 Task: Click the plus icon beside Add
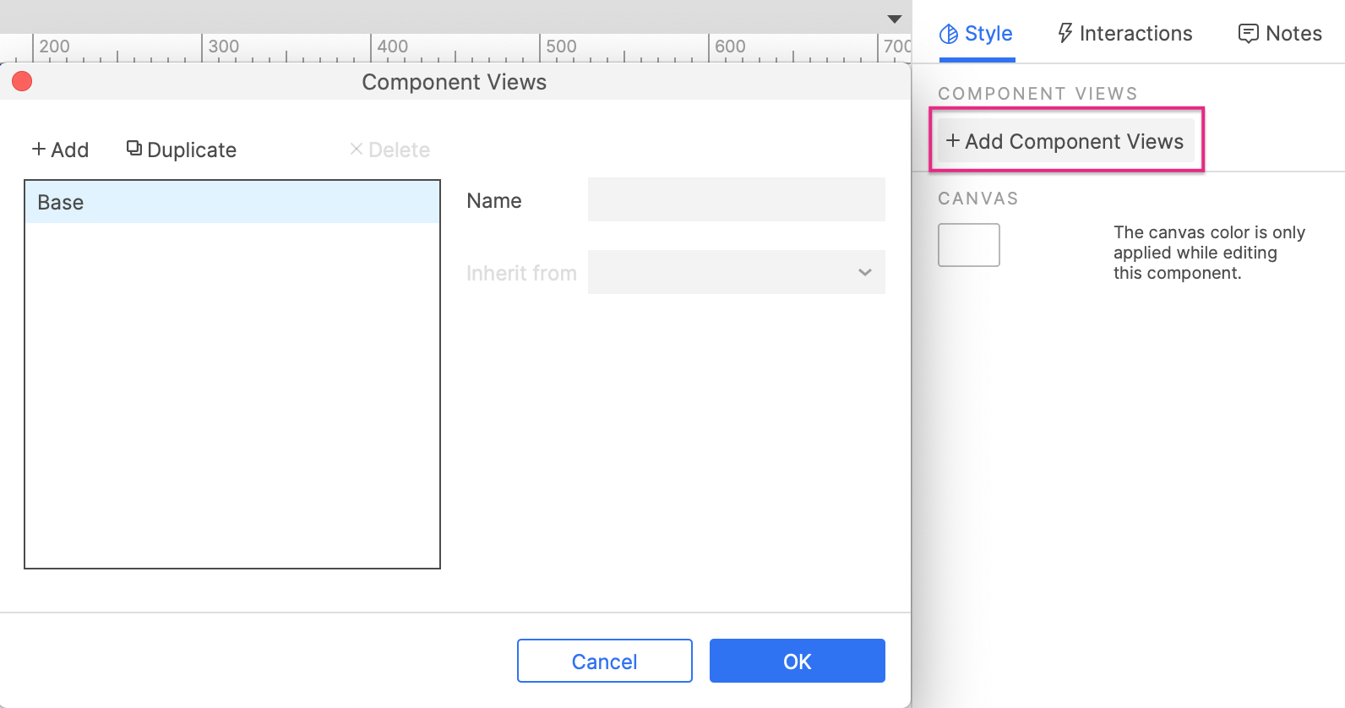pos(39,150)
